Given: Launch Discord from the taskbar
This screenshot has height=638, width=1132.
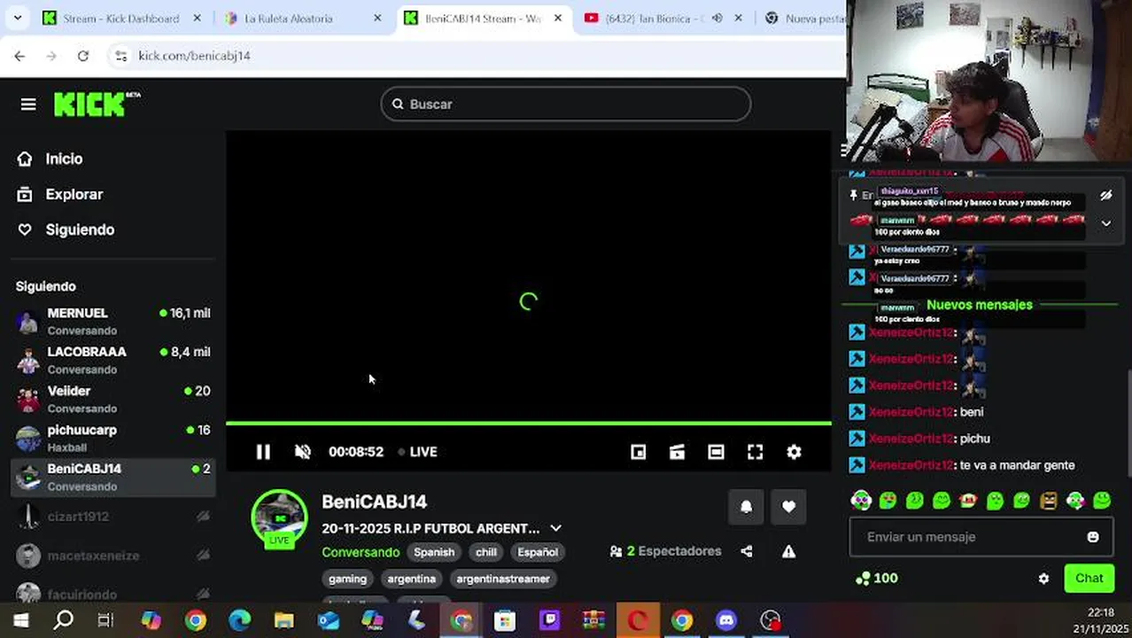Looking at the screenshot, I should [726, 620].
